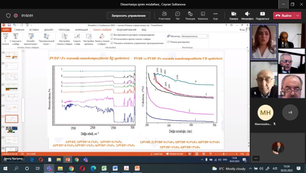Switch to the ВСТАВКА ribbon tab
Screen dimensions: 306x173
click(34, 30)
